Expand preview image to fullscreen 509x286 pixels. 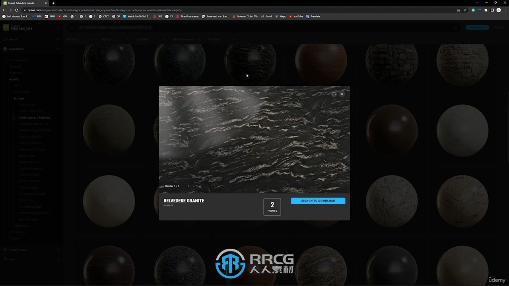tap(334, 94)
